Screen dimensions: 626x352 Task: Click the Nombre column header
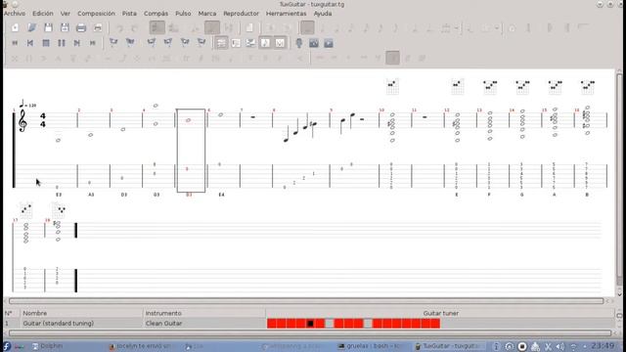click(81, 313)
